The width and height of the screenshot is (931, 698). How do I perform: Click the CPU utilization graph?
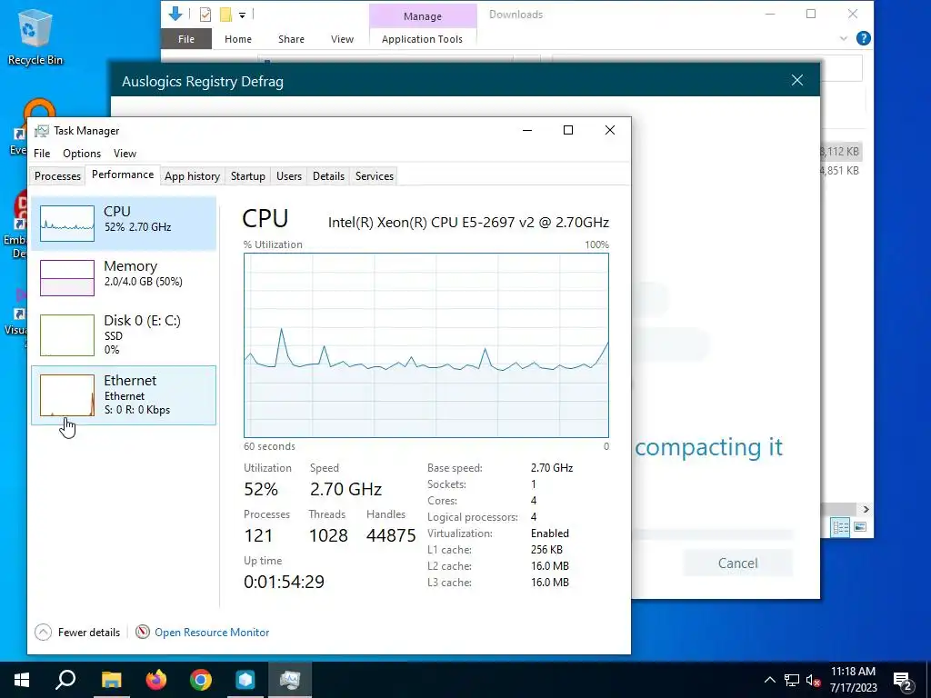tap(426, 345)
